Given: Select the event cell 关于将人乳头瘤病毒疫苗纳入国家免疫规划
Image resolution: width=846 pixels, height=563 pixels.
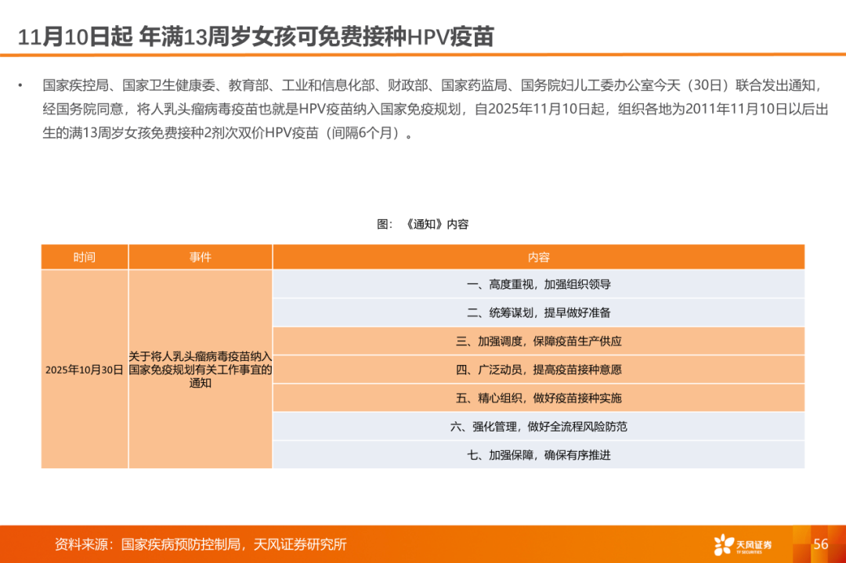Looking at the screenshot, I should click(201, 370).
